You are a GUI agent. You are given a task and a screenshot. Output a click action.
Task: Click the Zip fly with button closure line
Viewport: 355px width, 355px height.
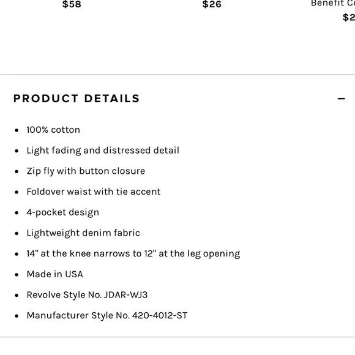coord(86,171)
